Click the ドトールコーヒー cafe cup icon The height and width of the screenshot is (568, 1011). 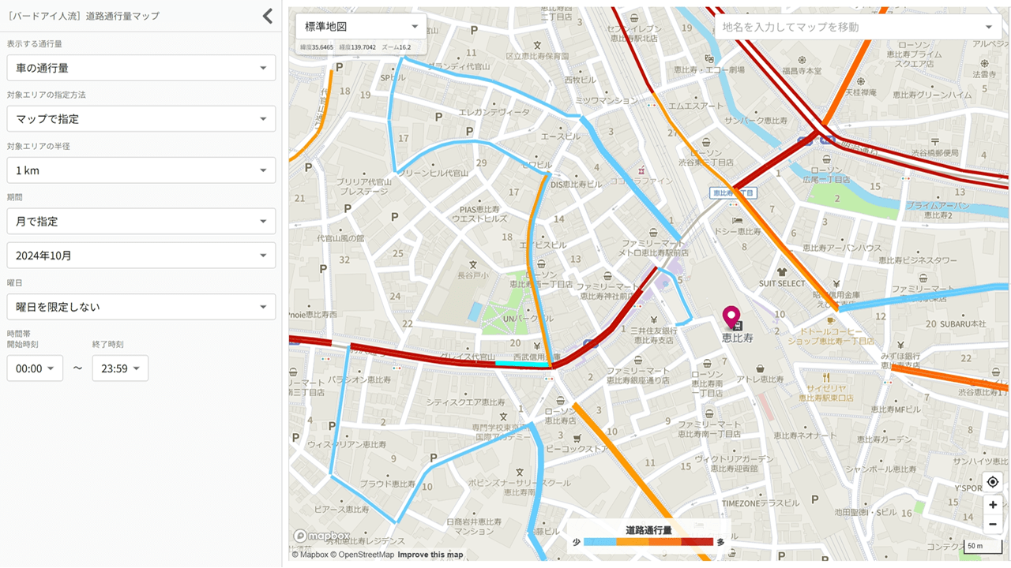[830, 320]
